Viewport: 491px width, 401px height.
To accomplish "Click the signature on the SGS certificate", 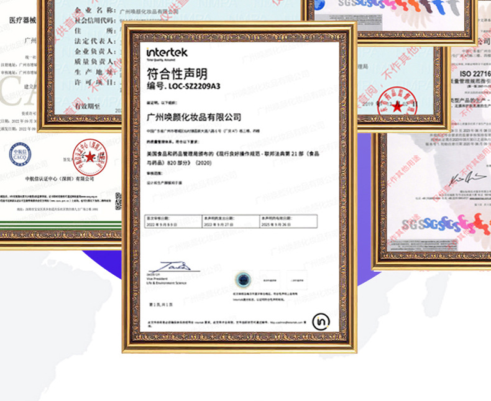I will (467, 180).
